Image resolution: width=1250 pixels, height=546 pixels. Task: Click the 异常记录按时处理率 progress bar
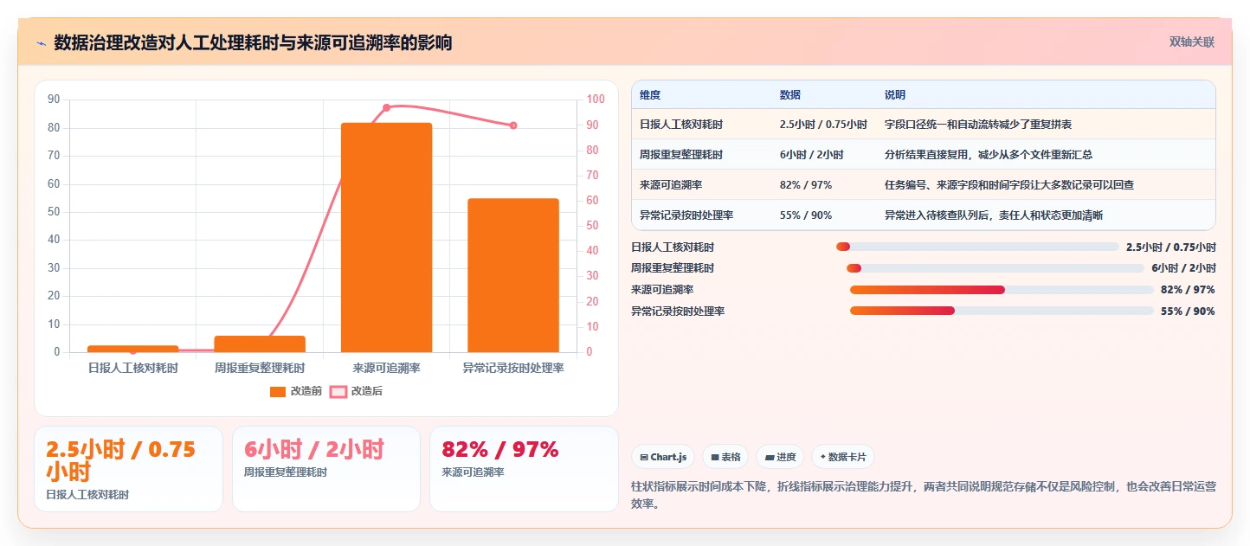click(1002, 312)
